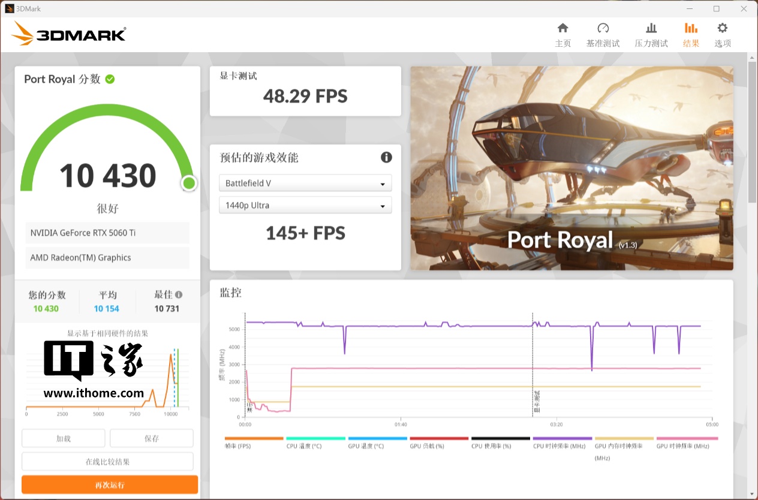Open the Battlefield V game dropdown
758x500 pixels.
pos(305,183)
